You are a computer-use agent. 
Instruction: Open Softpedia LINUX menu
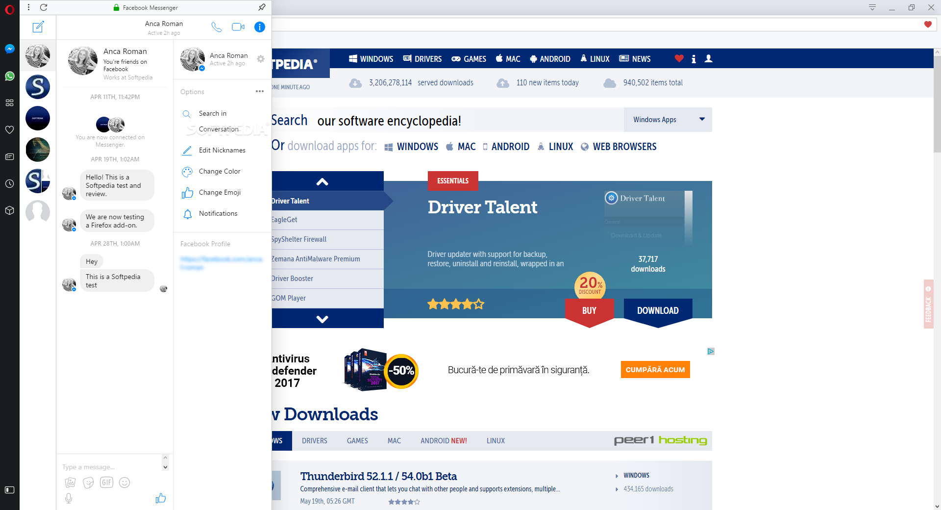[595, 59]
